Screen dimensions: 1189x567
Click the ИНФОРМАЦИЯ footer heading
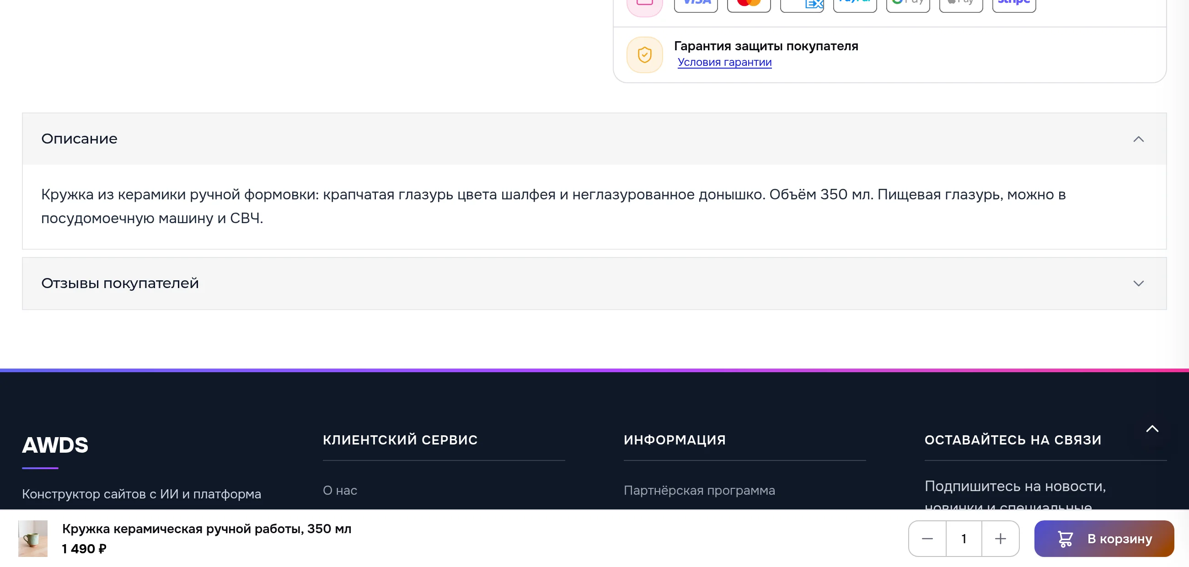click(x=675, y=440)
